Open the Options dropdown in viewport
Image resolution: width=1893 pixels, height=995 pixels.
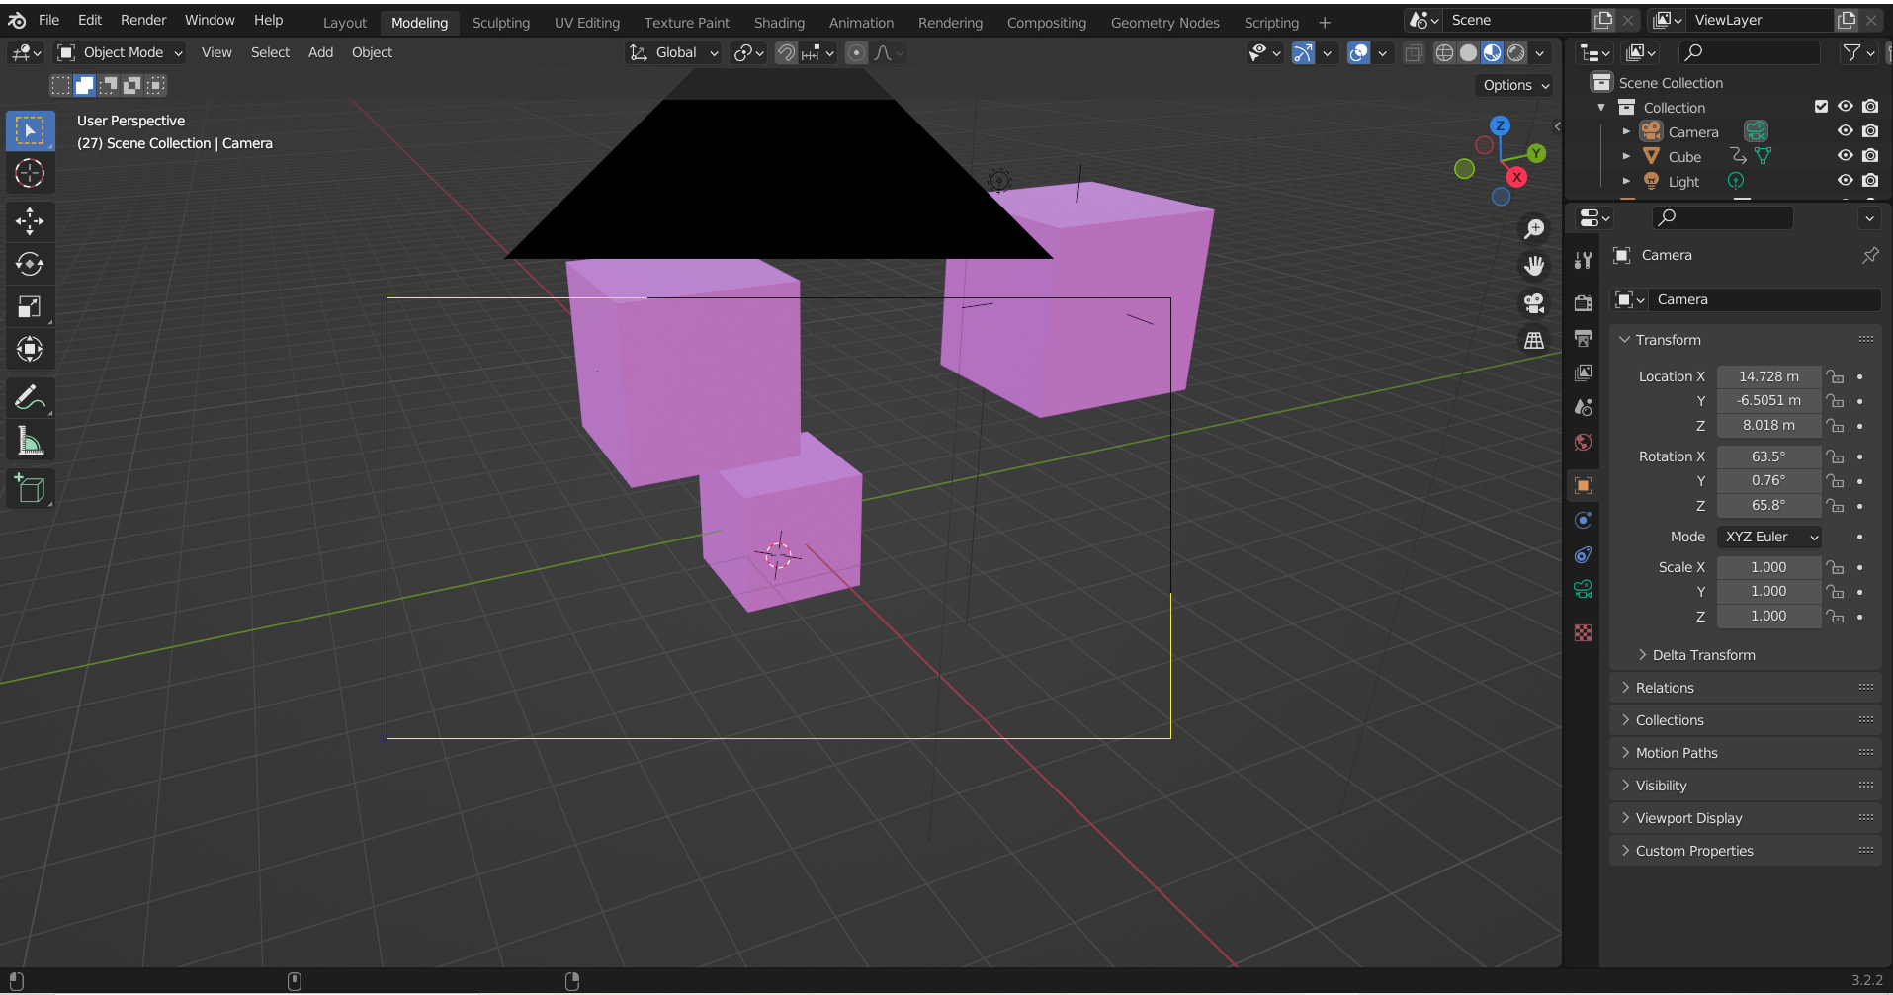pos(1515,85)
